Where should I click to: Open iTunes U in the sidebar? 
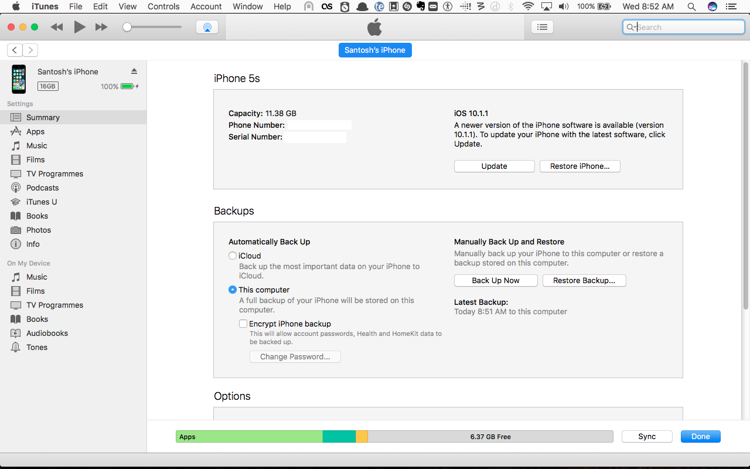coord(73,202)
